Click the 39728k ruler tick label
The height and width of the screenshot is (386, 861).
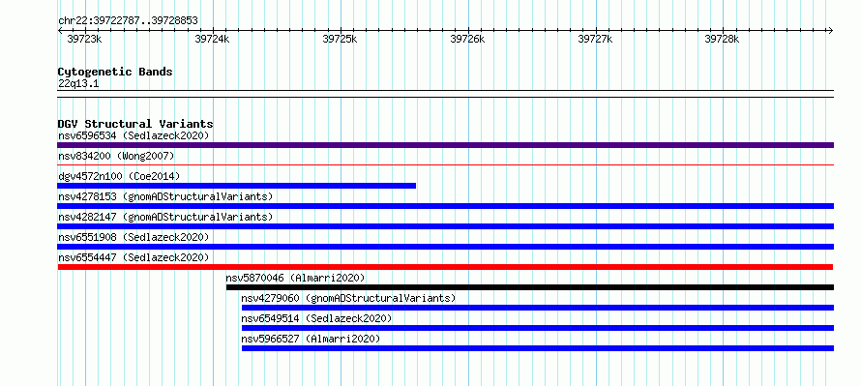coord(722,39)
